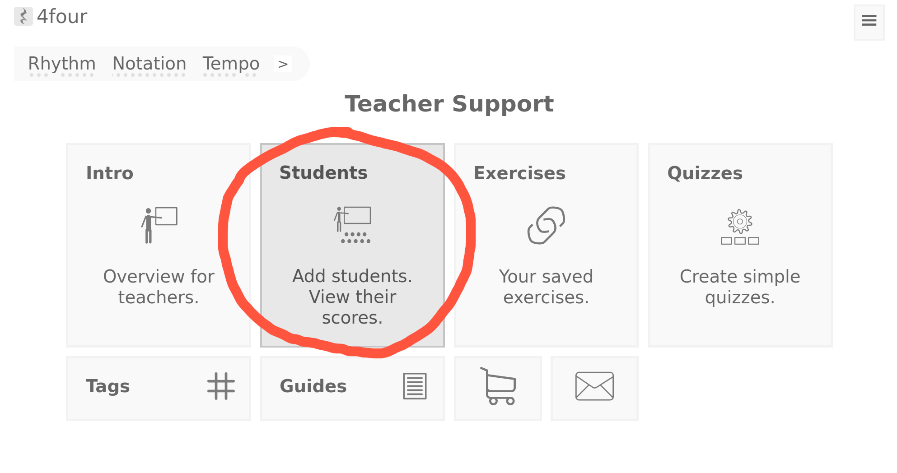Open the Exercises heading tile
The width and height of the screenshot is (897, 473).
519,173
